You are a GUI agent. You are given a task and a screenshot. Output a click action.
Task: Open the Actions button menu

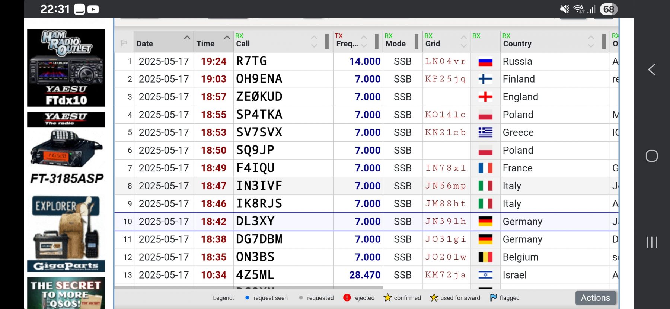[595, 298]
